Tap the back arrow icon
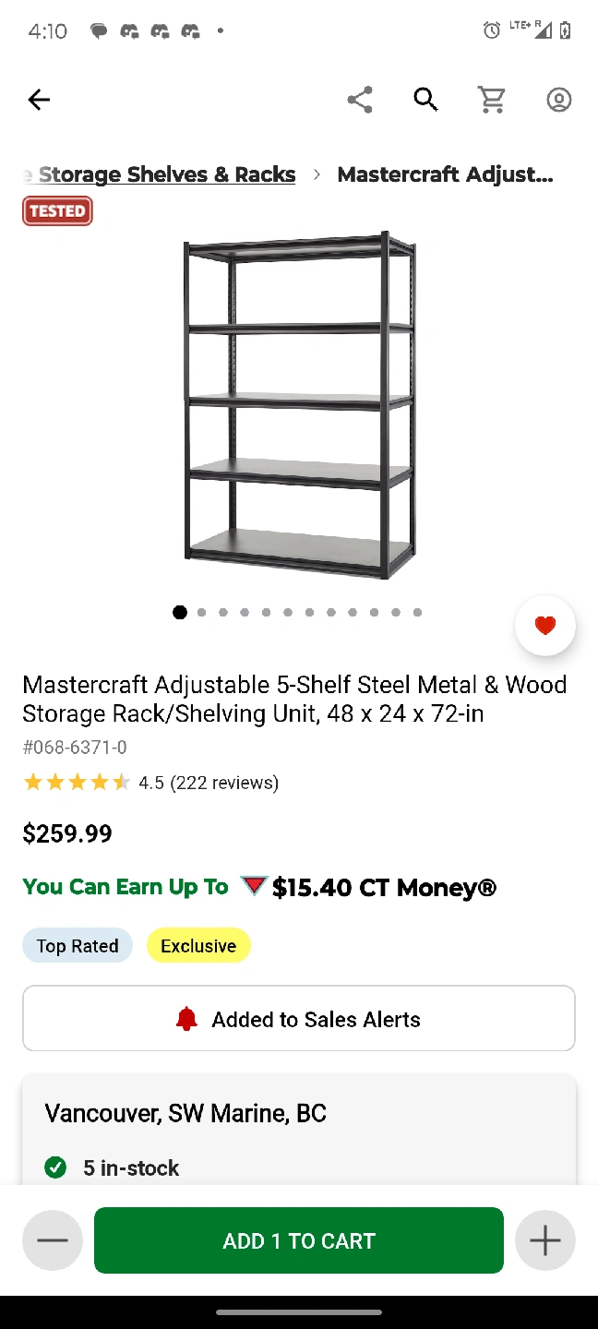The height and width of the screenshot is (1329, 598). click(39, 100)
